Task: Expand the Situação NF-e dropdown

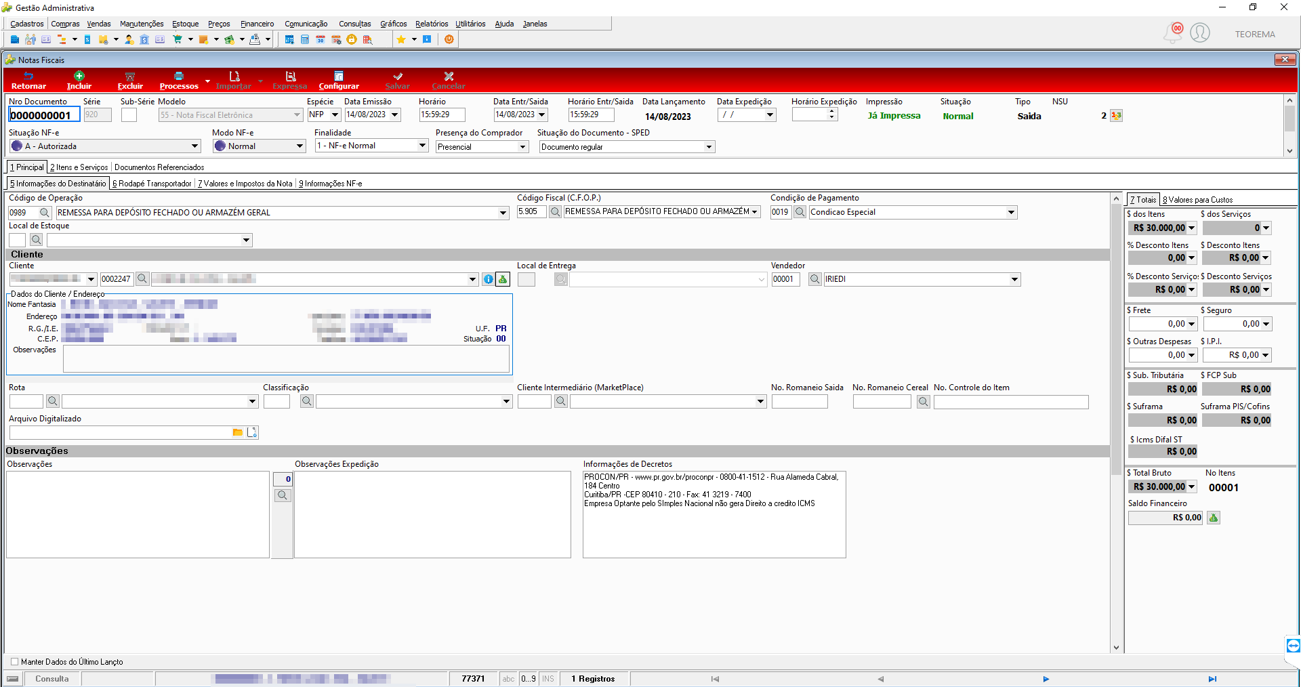Action: pyautogui.click(x=194, y=146)
